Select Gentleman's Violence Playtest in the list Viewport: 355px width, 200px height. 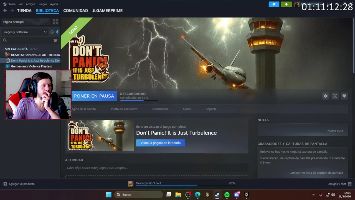click(x=31, y=66)
